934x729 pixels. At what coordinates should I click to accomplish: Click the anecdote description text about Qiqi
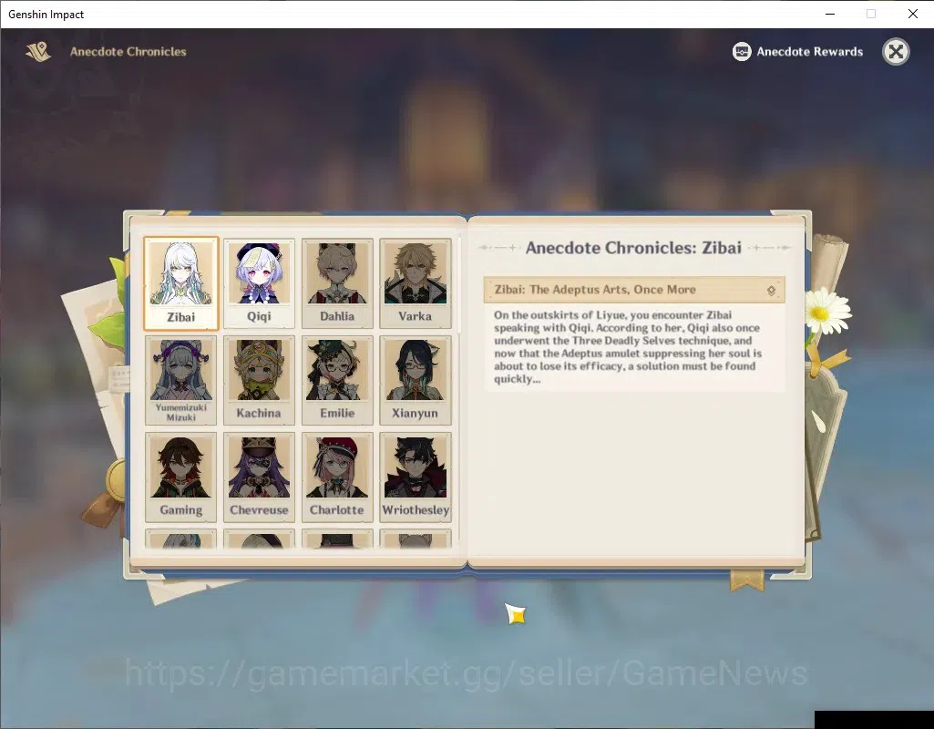(628, 346)
